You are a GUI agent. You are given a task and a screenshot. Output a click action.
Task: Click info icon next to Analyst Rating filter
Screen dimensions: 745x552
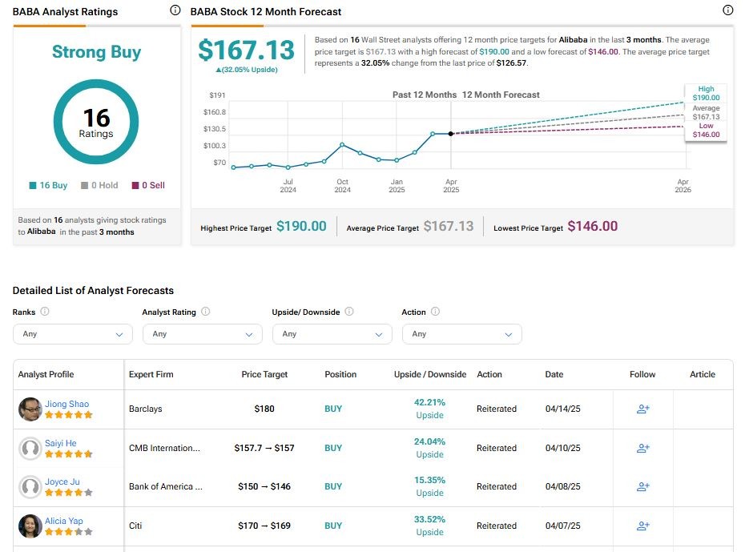click(206, 312)
